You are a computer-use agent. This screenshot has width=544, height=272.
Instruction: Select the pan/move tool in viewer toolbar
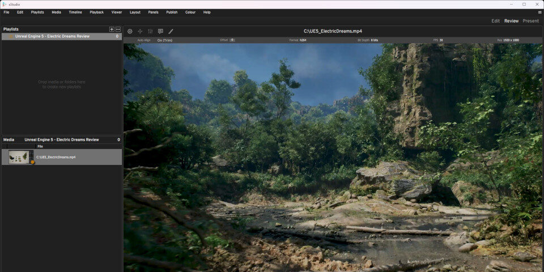tap(140, 32)
